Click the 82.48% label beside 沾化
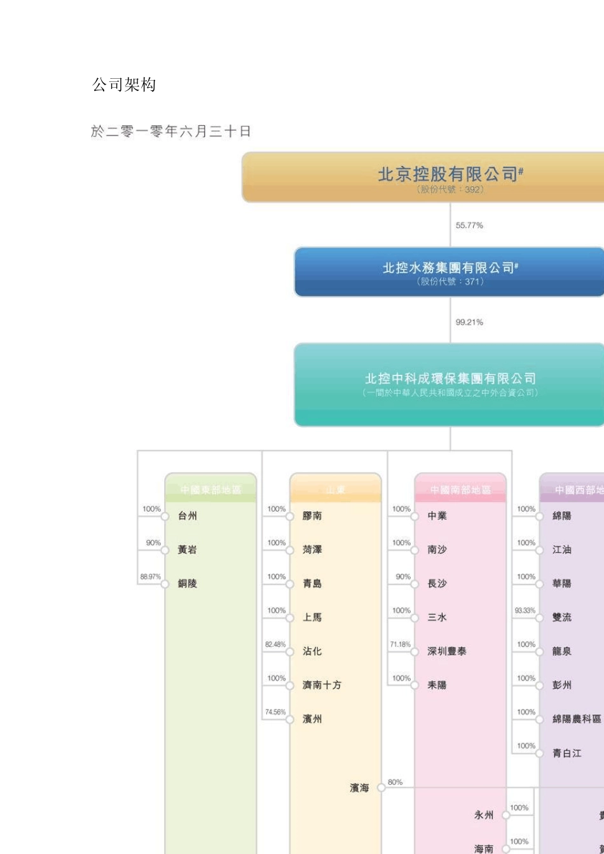This screenshot has width=604, height=854. (x=275, y=644)
